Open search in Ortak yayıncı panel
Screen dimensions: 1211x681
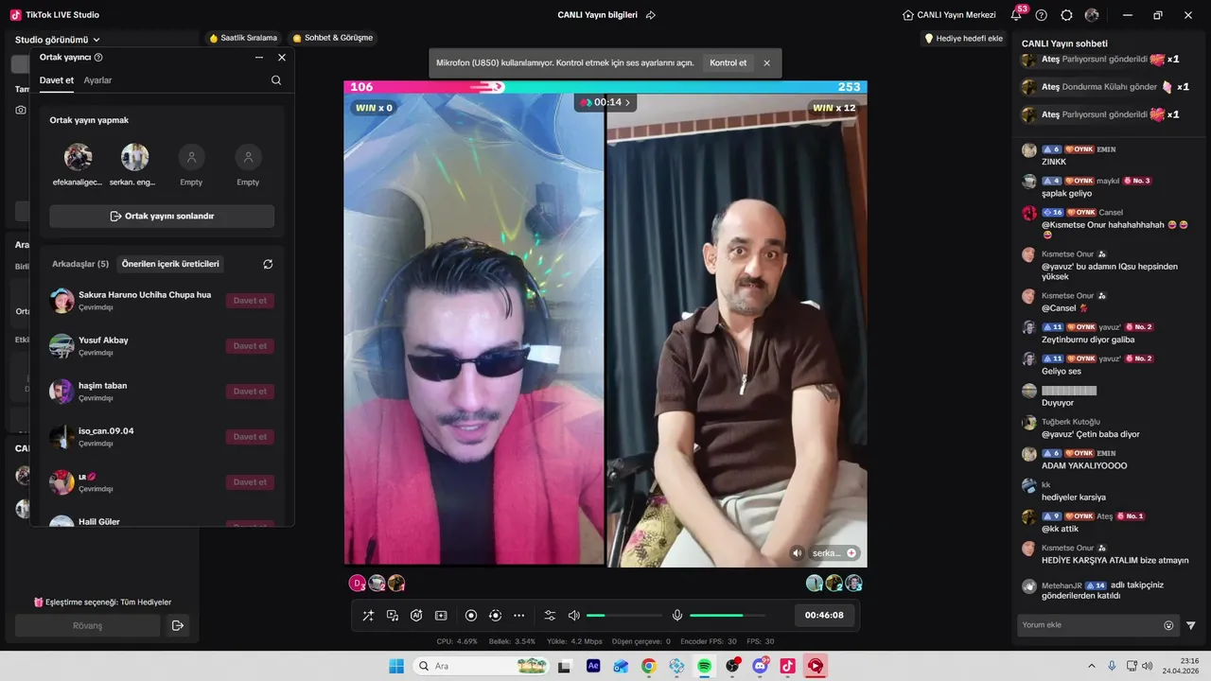(x=276, y=80)
